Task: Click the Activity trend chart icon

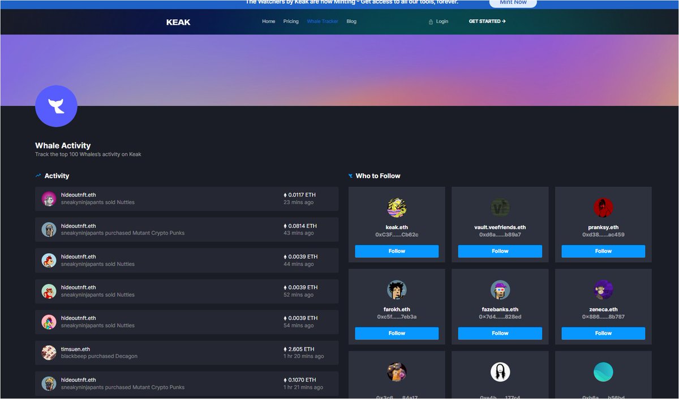Action: [38, 176]
